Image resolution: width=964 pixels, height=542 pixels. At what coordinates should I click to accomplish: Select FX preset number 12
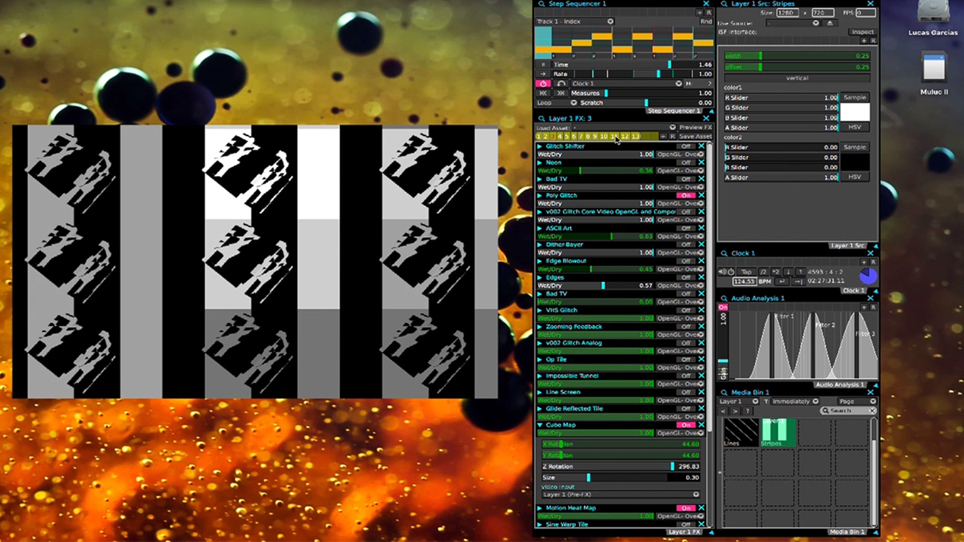(625, 137)
